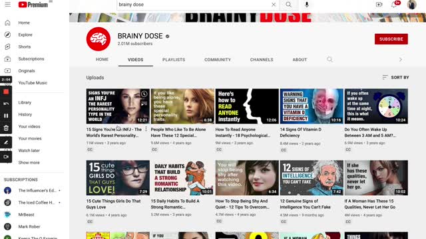Add INFJ video to queue icon

[144, 104]
